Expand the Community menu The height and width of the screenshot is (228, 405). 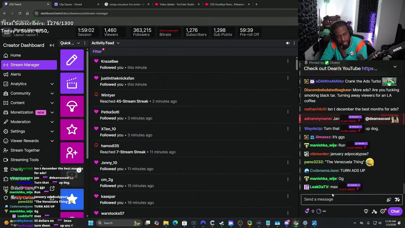[x=52, y=93]
